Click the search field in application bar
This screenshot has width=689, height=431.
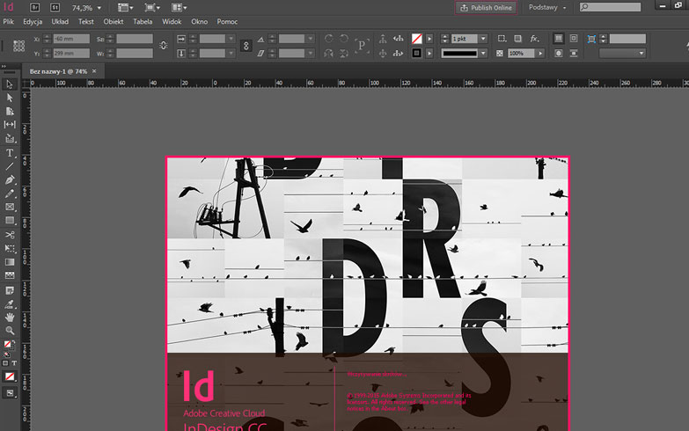(x=610, y=7)
